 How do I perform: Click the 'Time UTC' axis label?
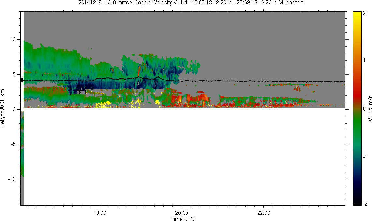click(x=183, y=219)
